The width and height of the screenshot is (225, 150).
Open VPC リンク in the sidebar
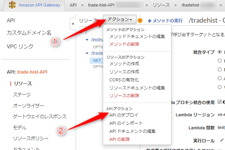pos(20,46)
